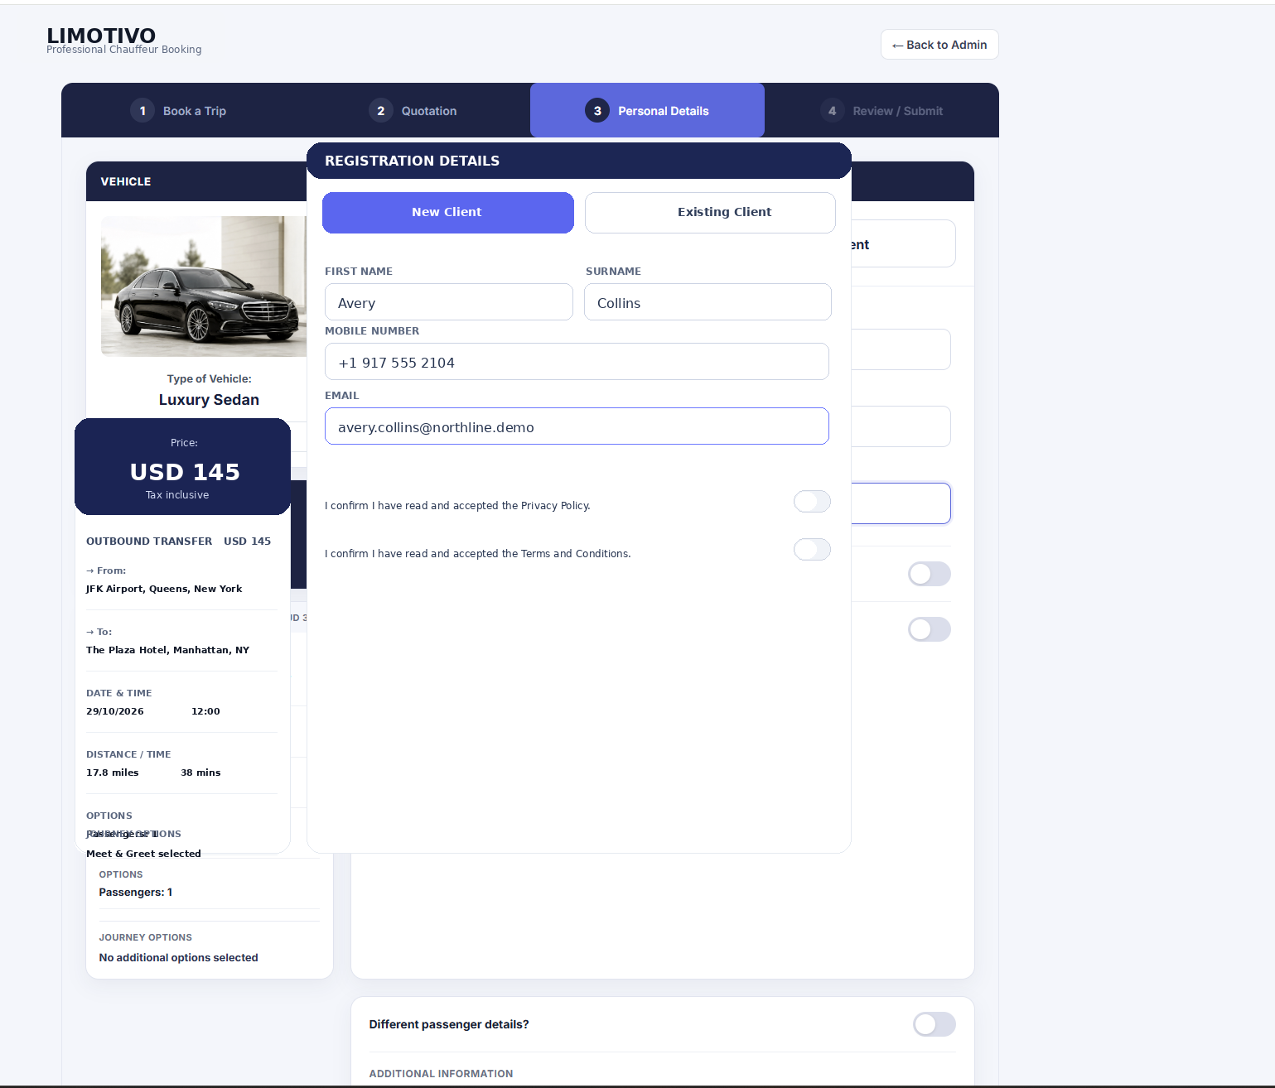
Task: Click the OUTBOUND TRANSFER label
Action: [x=149, y=541]
